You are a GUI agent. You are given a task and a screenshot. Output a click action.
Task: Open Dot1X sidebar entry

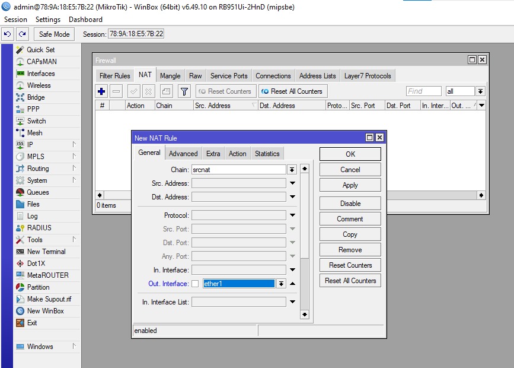pos(47,264)
